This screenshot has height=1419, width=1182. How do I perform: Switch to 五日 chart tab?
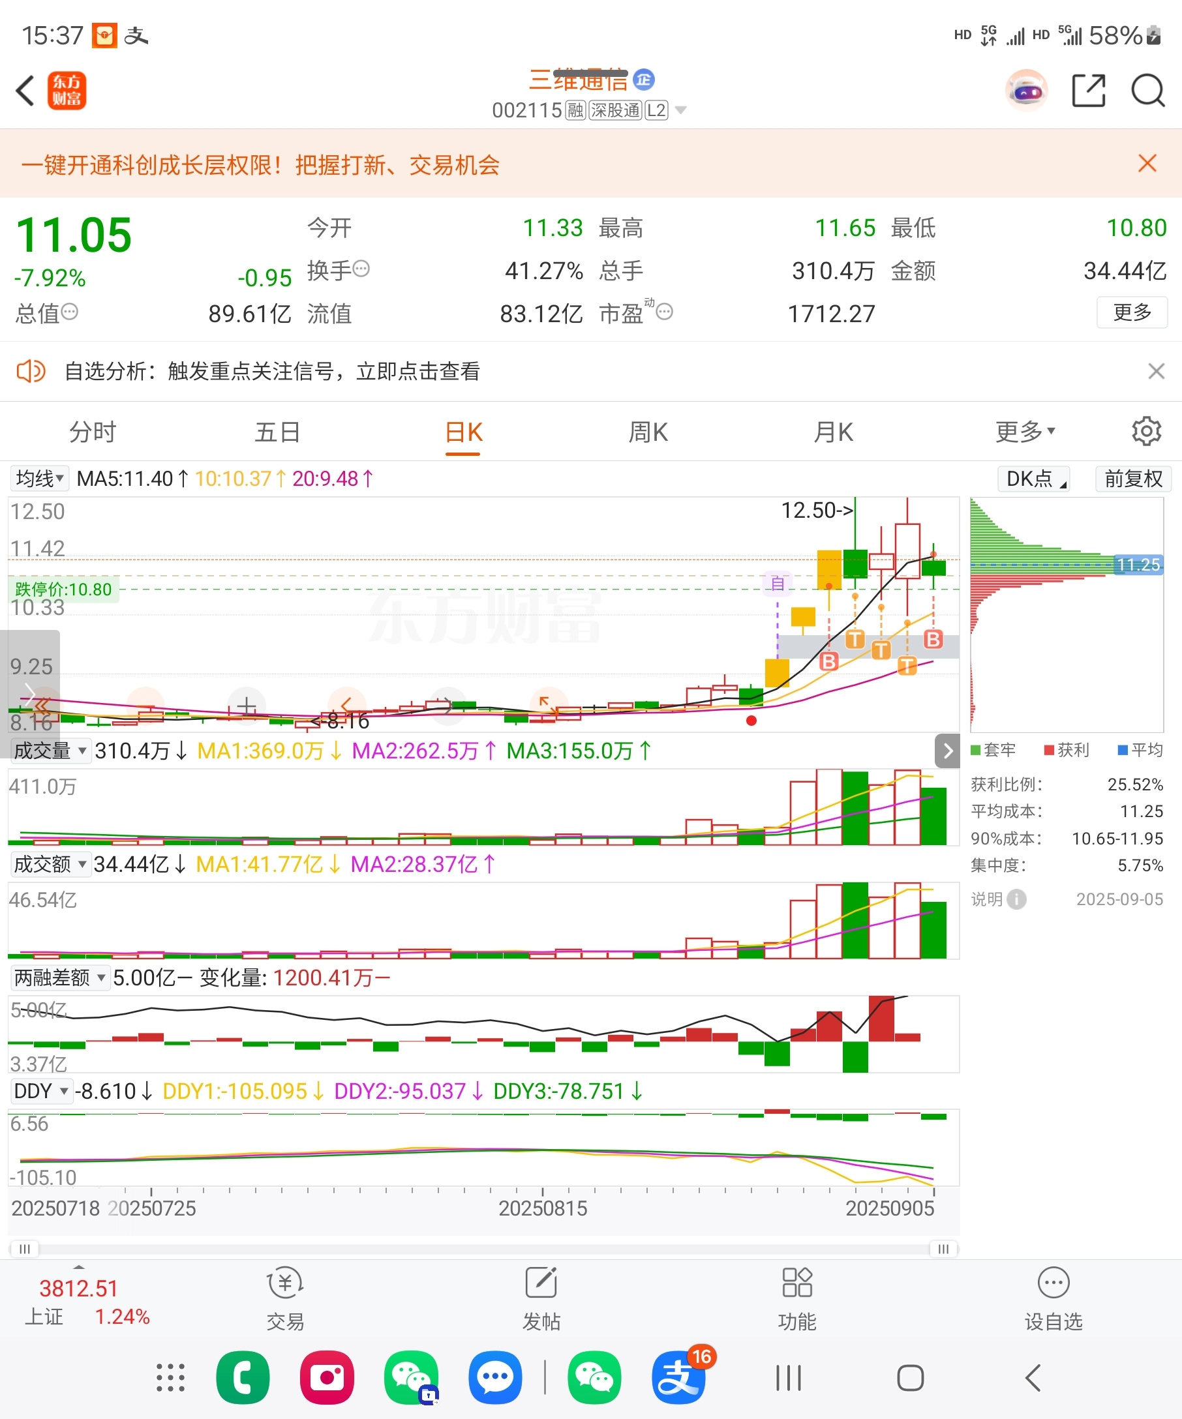[x=277, y=432]
